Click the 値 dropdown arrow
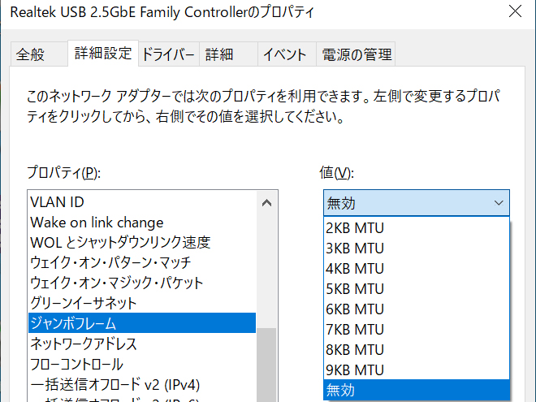Viewport: 536px width, 402px height. (x=498, y=203)
